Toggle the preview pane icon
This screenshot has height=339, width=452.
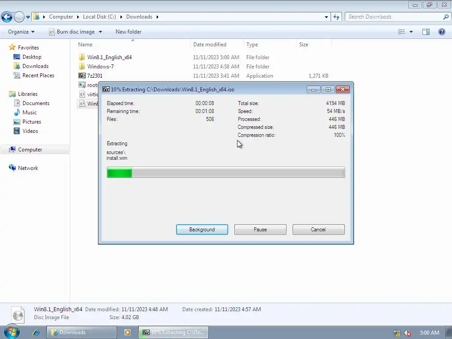tap(426, 32)
